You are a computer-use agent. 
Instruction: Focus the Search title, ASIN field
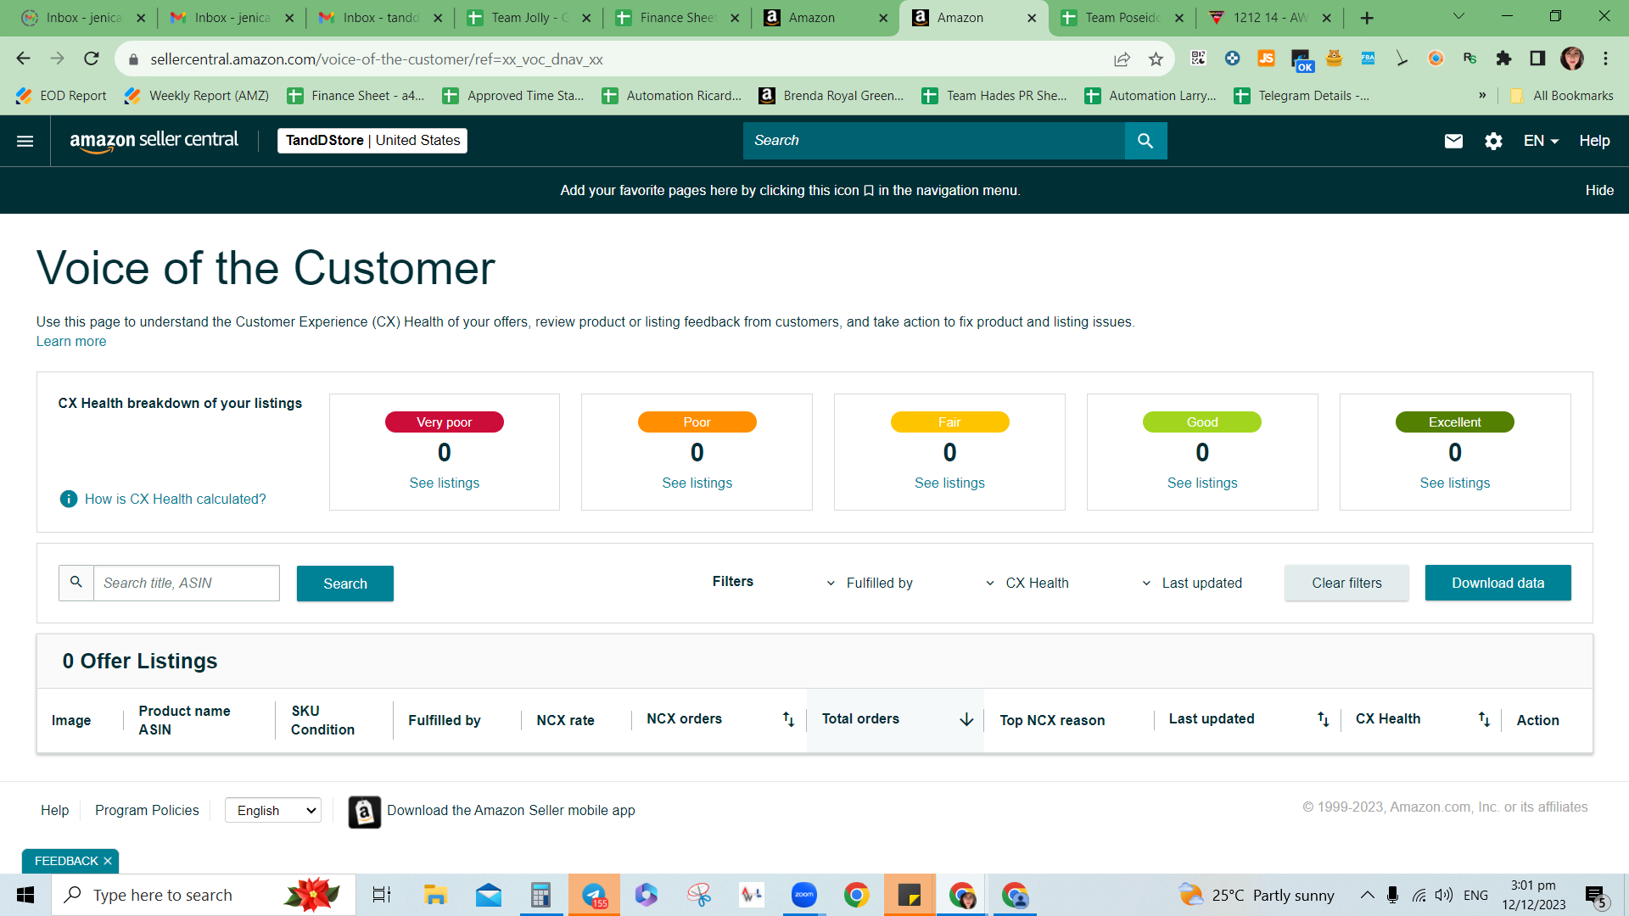[x=186, y=583]
